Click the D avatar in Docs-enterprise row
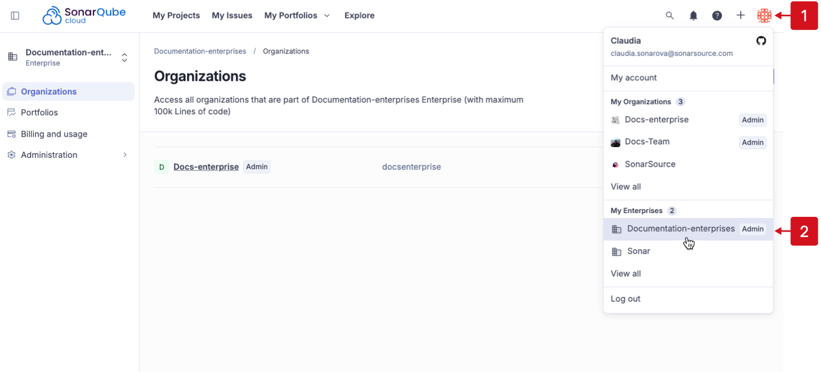This screenshot has height=372, width=821. pos(161,167)
